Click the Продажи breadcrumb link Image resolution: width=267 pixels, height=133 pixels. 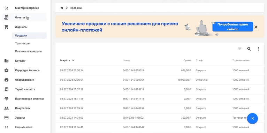tap(76, 8)
